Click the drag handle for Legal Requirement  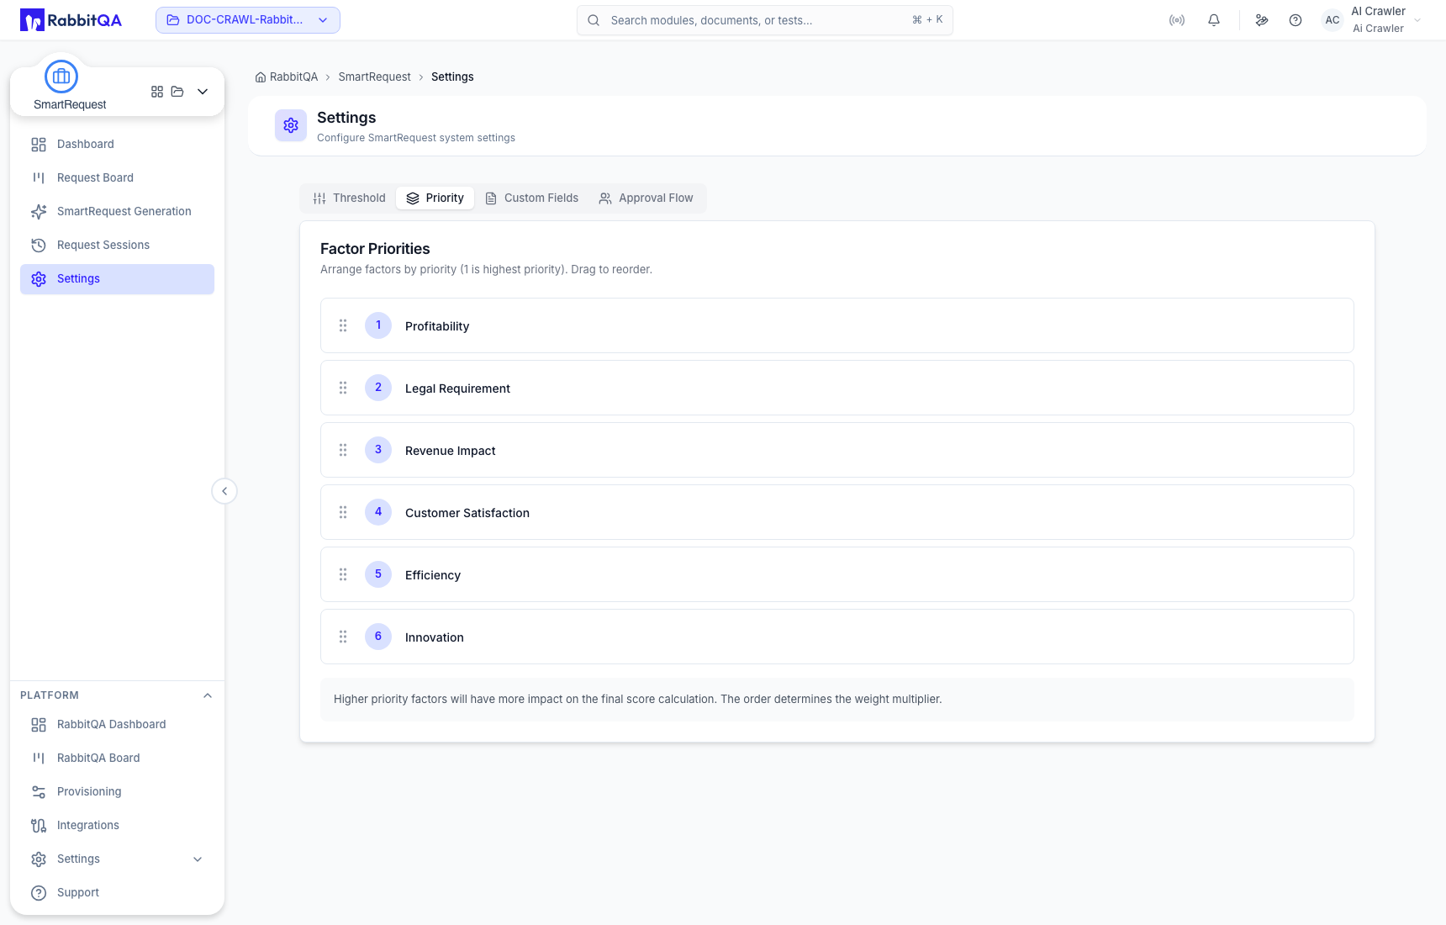coord(343,388)
